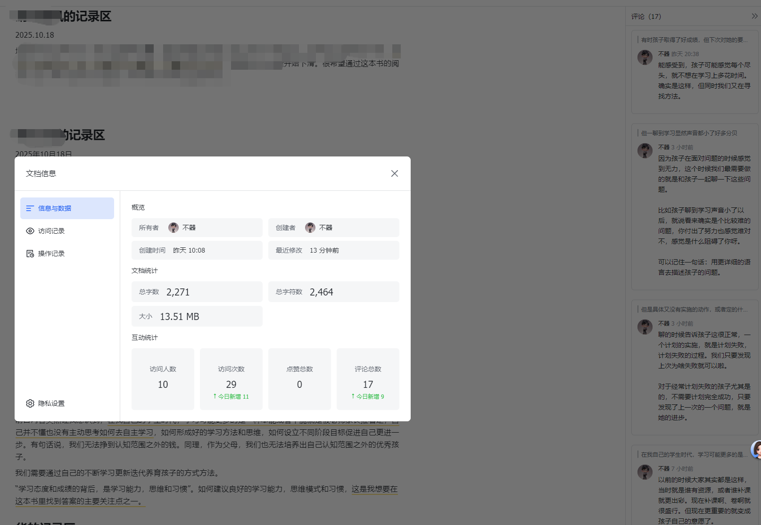Click the 点赞总数 stat card showing 0
Screen dimensions: 761x525
click(299, 379)
